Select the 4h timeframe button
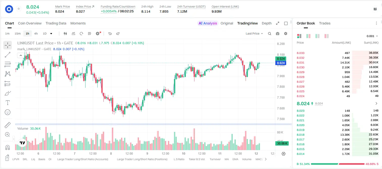Screen dimensions: 382x169 click(x=36, y=34)
